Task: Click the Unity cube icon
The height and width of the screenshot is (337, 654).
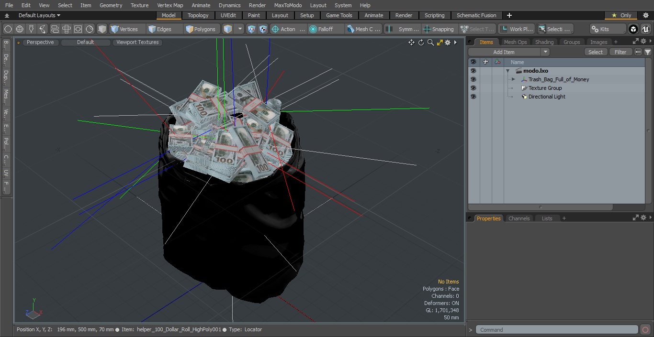Action: pyautogui.click(x=633, y=29)
